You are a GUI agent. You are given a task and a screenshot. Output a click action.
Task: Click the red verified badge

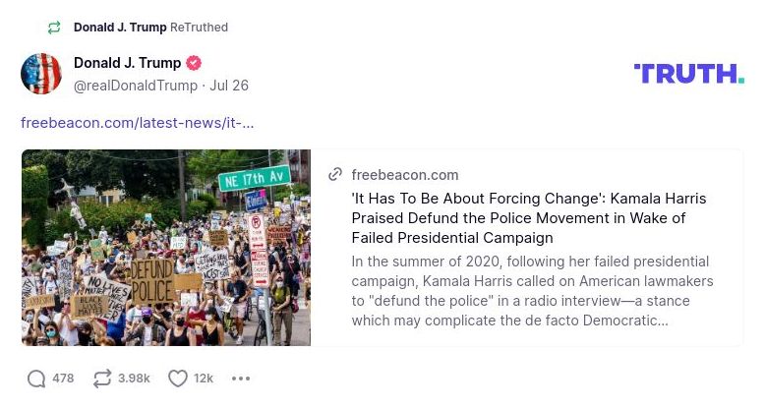[194, 63]
